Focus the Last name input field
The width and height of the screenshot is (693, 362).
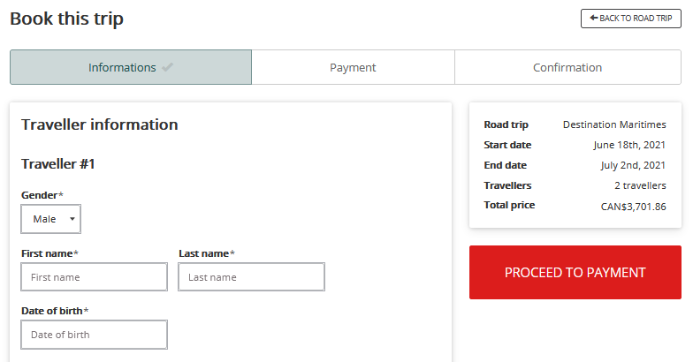251,277
